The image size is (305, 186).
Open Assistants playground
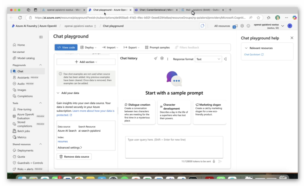(23, 77)
